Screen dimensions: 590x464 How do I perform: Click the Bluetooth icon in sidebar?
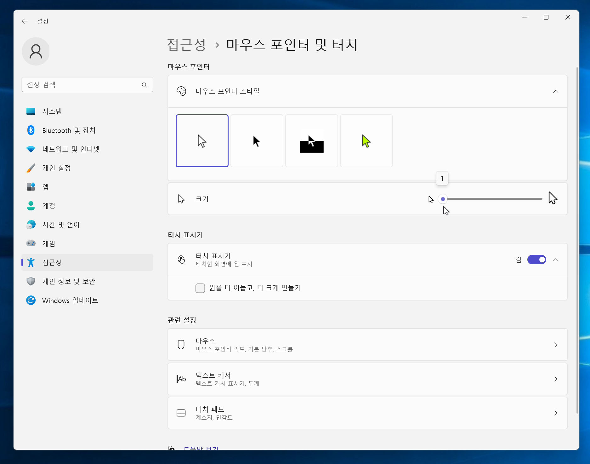[31, 130]
